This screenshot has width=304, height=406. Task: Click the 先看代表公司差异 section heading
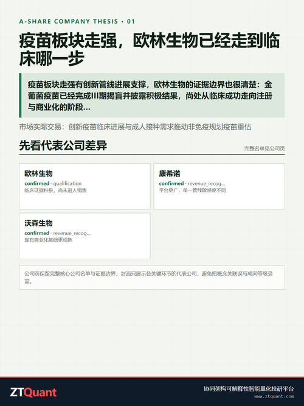(63, 145)
